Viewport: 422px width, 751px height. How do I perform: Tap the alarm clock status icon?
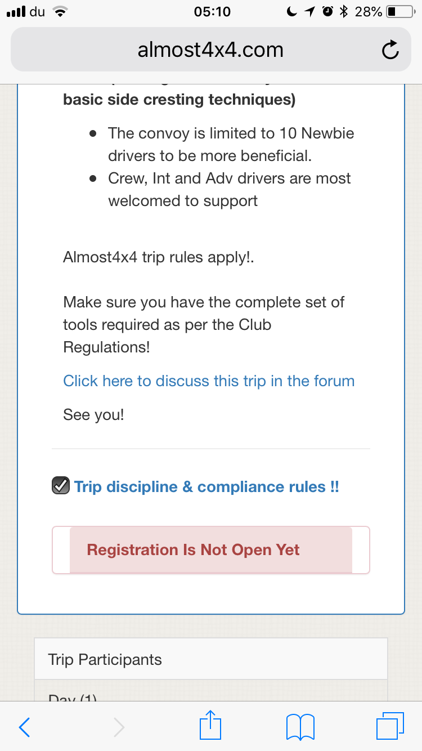click(327, 12)
